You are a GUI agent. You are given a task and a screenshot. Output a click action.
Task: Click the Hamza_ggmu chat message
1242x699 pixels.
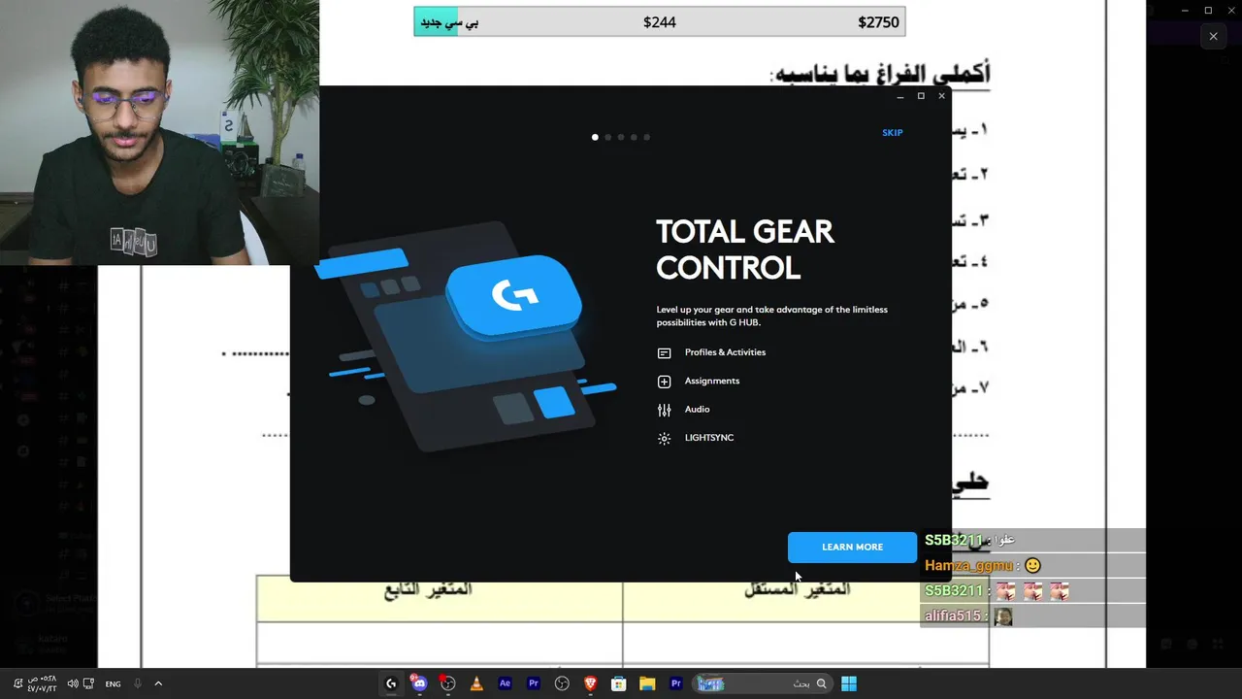1032,565
